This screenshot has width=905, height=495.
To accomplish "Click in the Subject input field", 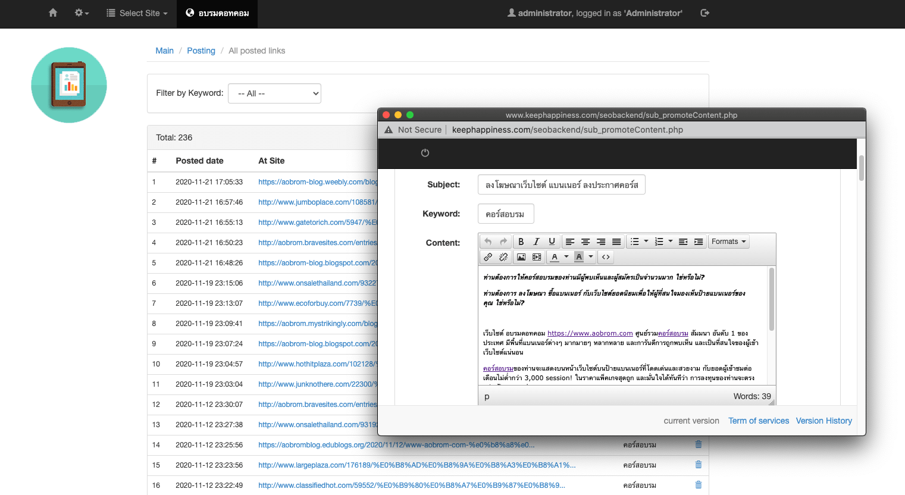I will (x=562, y=184).
